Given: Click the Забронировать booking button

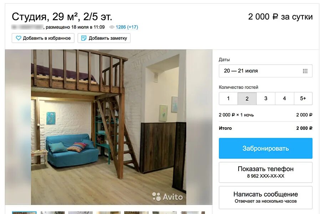Looking at the screenshot, I should pyautogui.click(x=265, y=148).
